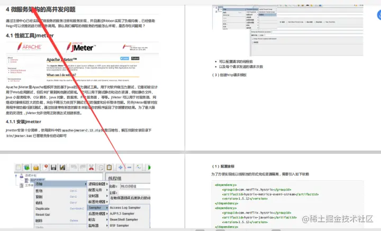Viewport: 381px width, 231px height.
Task: Expand the 后置处理器 submenu
Action: [98, 214]
